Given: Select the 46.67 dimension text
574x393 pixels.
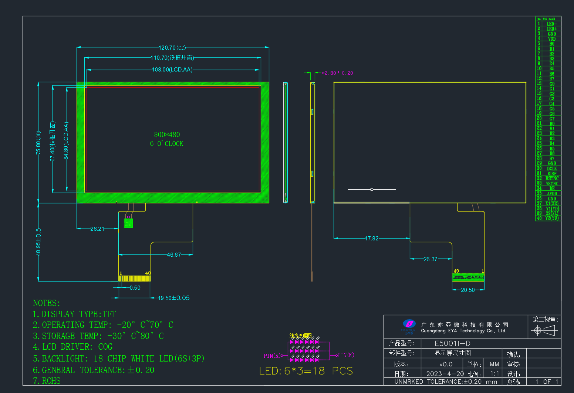Looking at the screenshot, I should pyautogui.click(x=174, y=255).
